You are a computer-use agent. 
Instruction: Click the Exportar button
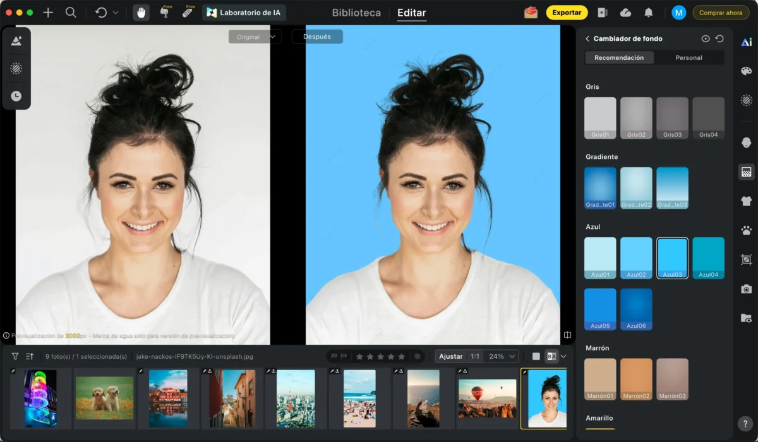[567, 13]
